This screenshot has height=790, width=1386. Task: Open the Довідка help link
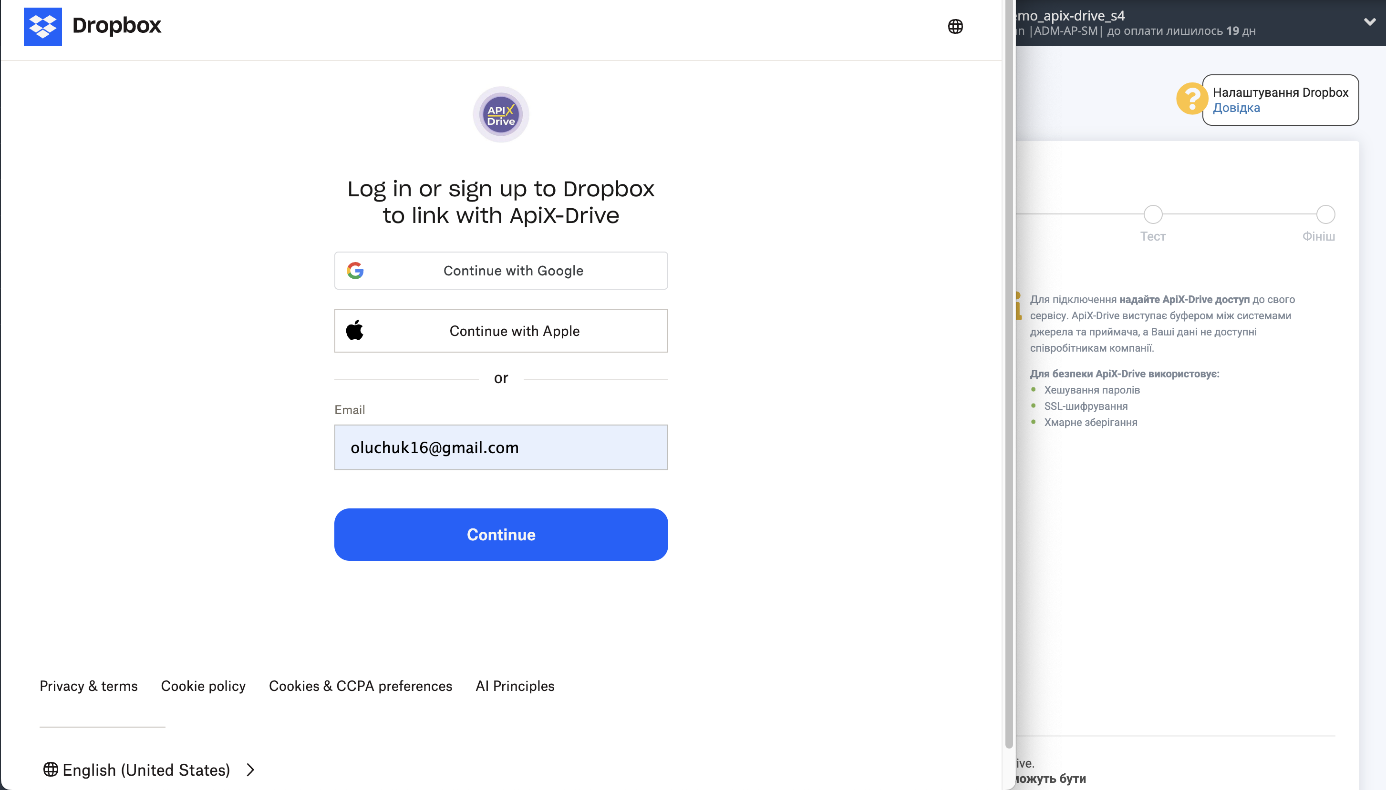point(1237,108)
